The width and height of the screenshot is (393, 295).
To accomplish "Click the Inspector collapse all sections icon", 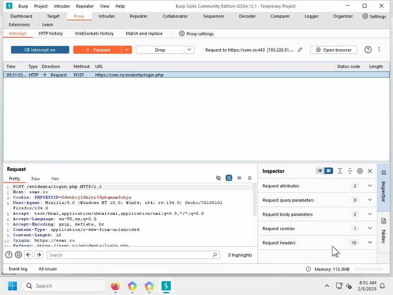I will [x=350, y=171].
